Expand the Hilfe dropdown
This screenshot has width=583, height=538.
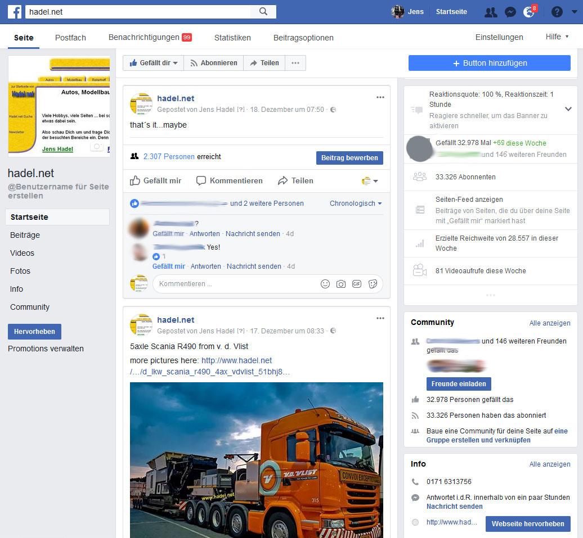[x=557, y=37]
